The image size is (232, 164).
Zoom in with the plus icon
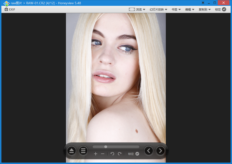(96, 154)
